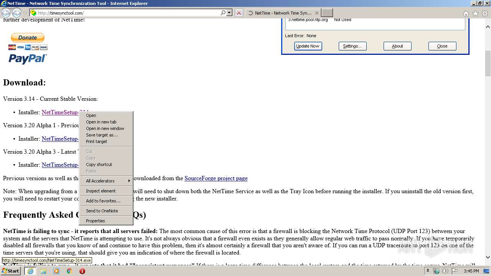Choose Open from the context menu
Image resolution: width=491 pixels, height=276 pixels.
(x=106, y=115)
